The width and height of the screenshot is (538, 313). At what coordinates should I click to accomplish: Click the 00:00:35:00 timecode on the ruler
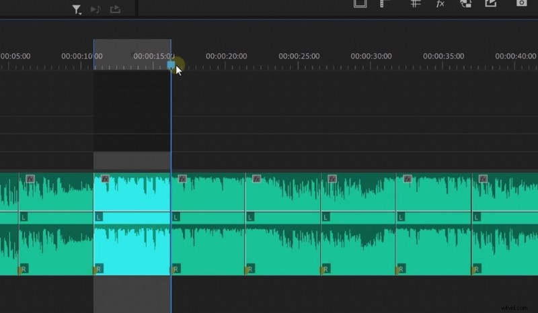[x=443, y=56]
